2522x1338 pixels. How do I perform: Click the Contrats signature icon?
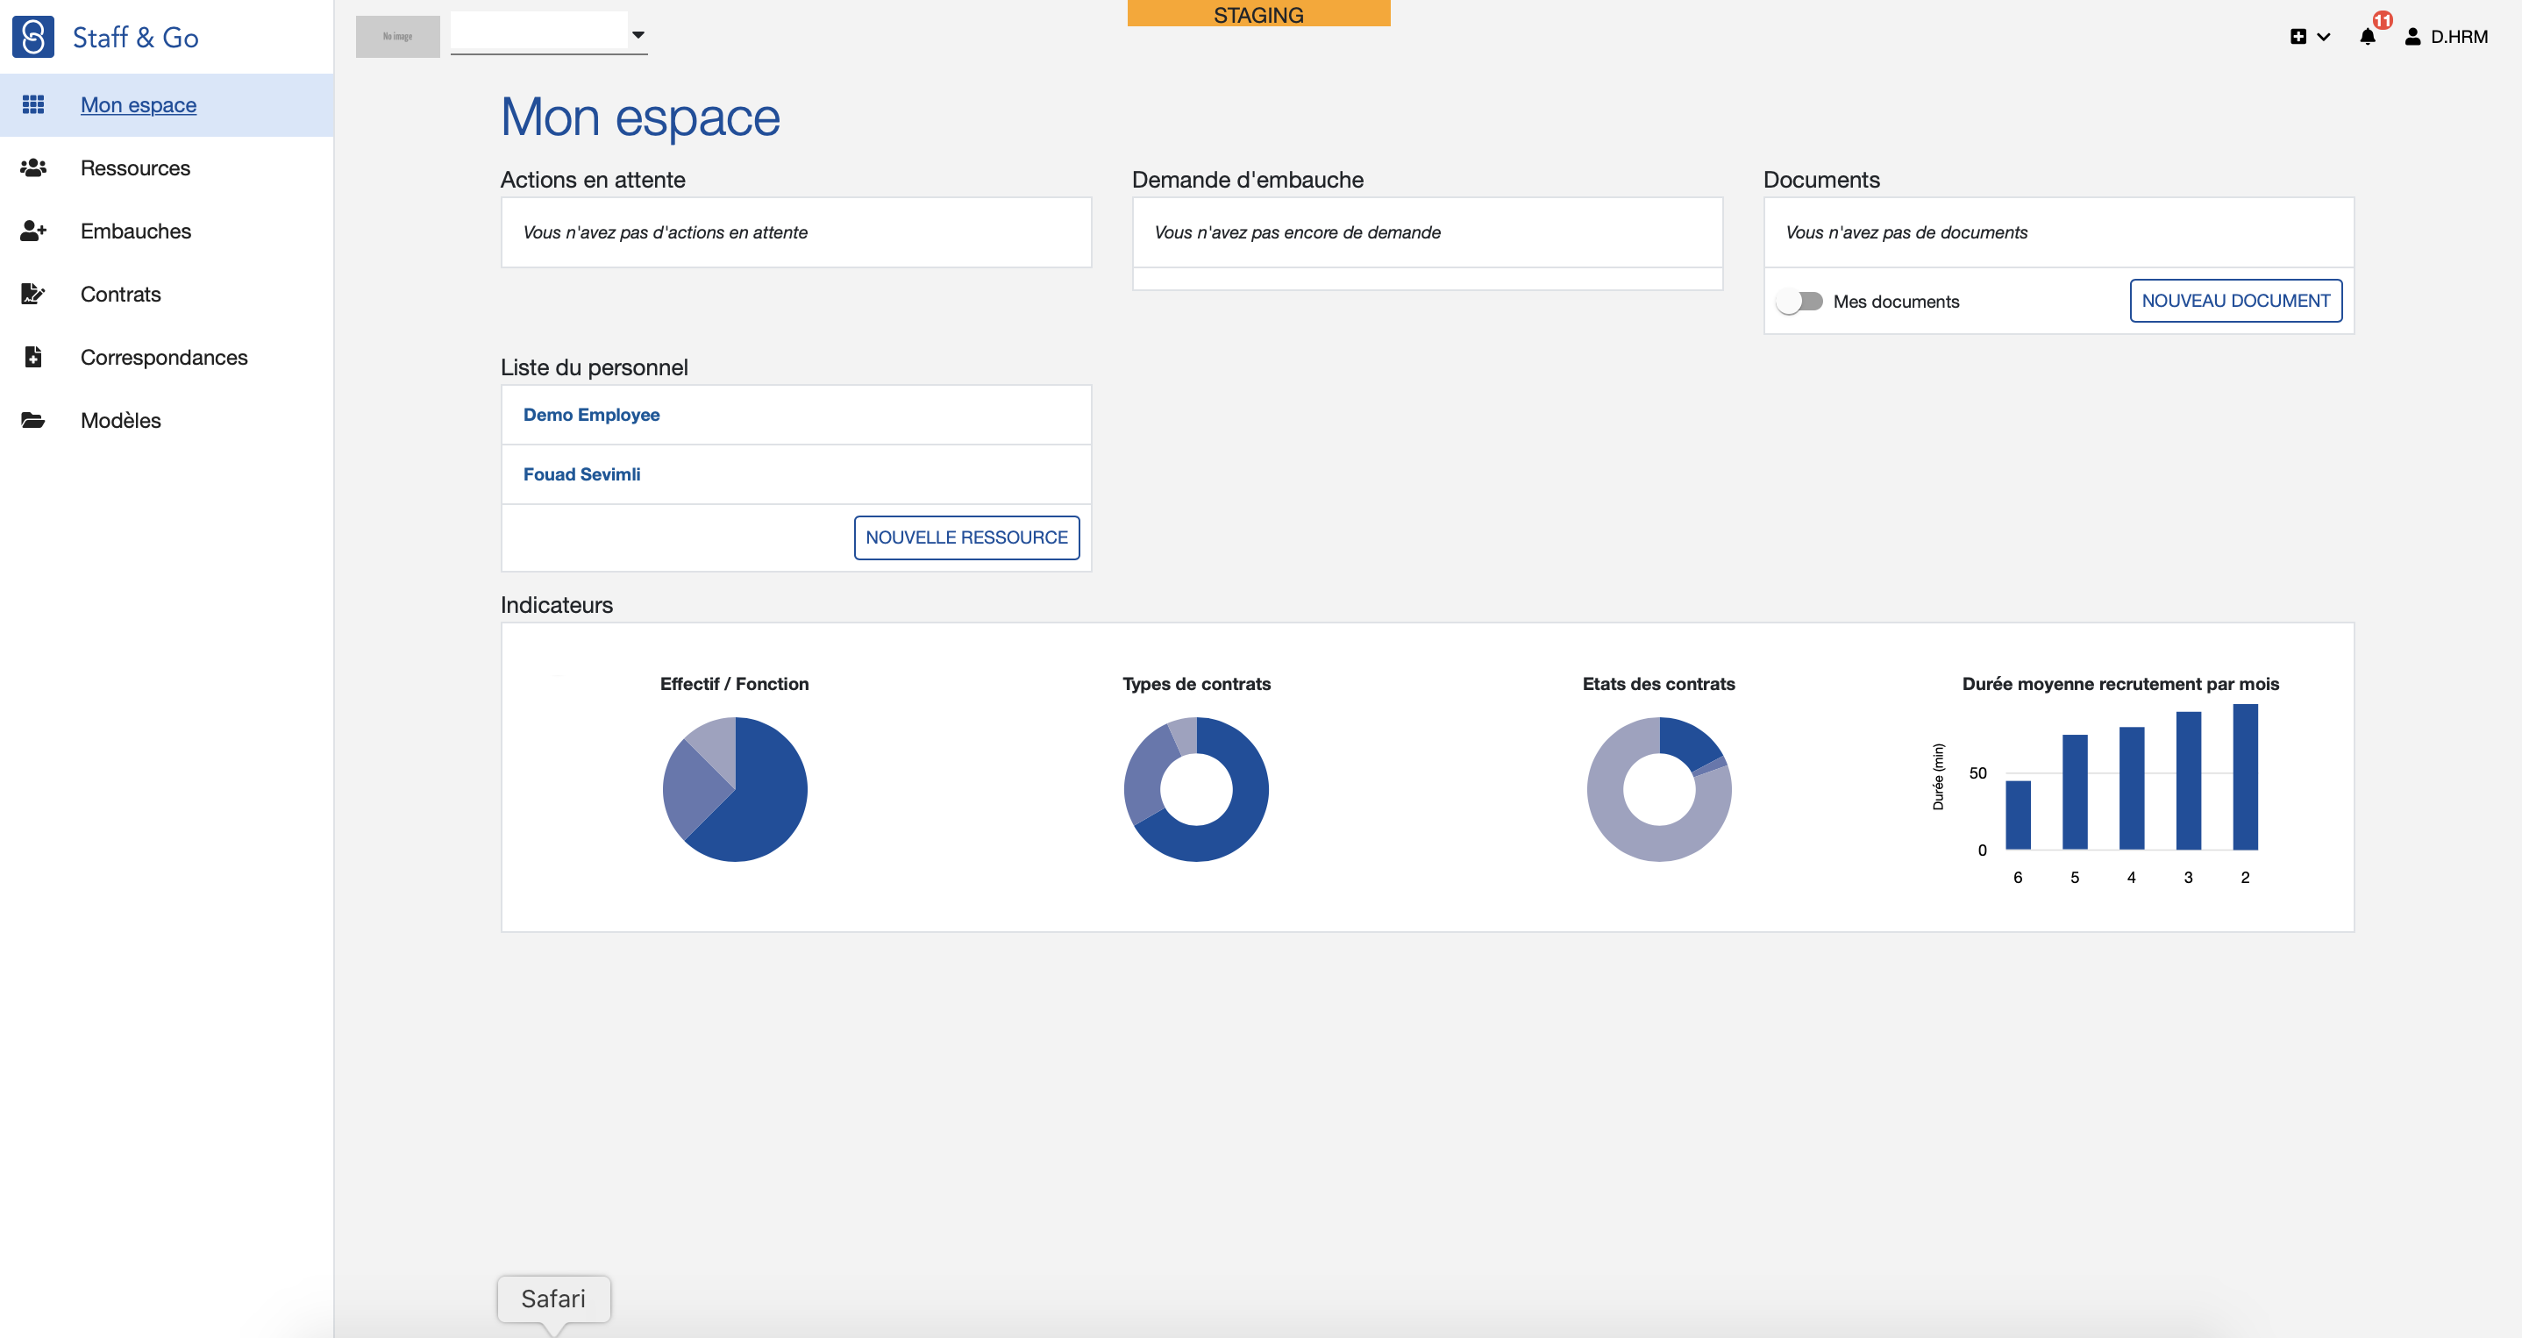coord(33,294)
